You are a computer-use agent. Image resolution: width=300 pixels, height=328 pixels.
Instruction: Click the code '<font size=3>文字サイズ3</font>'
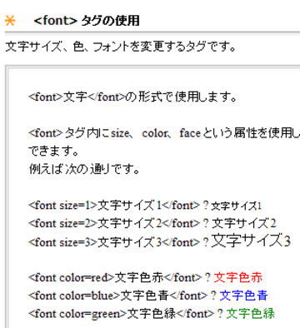(x=114, y=242)
